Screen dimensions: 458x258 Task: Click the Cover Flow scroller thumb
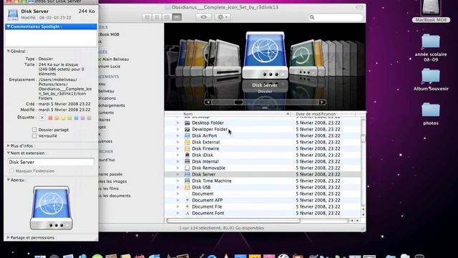(x=238, y=102)
